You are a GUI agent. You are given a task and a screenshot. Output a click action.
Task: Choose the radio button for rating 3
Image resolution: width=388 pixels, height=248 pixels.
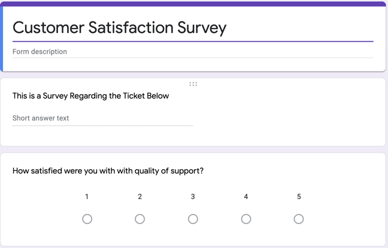pyautogui.click(x=193, y=219)
